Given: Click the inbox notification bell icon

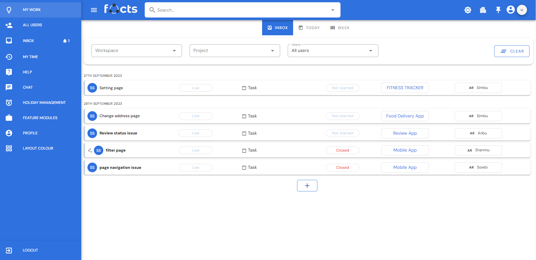Looking at the screenshot, I should 65,41.
